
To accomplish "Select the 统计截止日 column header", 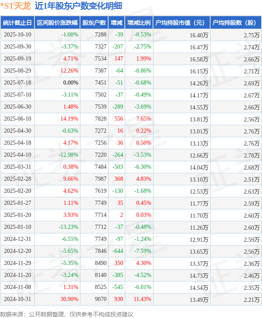I will tap(17, 22).
